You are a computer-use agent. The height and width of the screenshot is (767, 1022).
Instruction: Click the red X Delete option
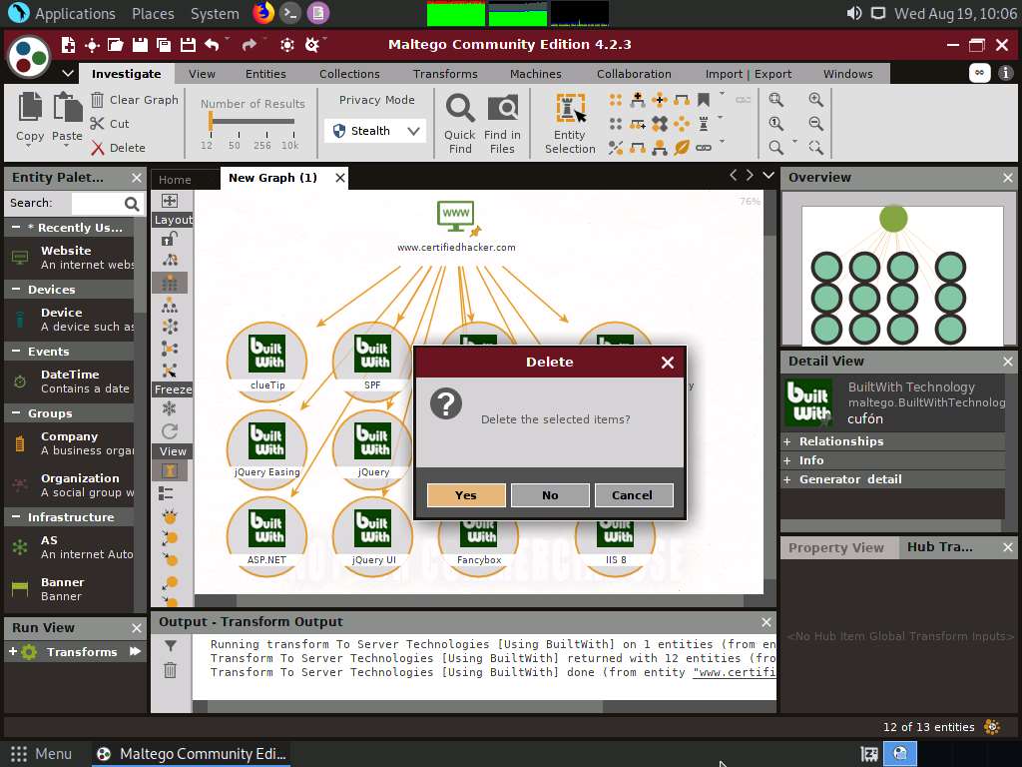click(118, 148)
